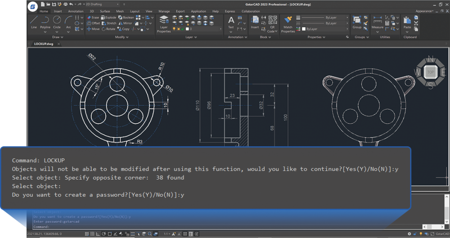Click the QR Code tool
450x238 pixels.
pos(272,24)
